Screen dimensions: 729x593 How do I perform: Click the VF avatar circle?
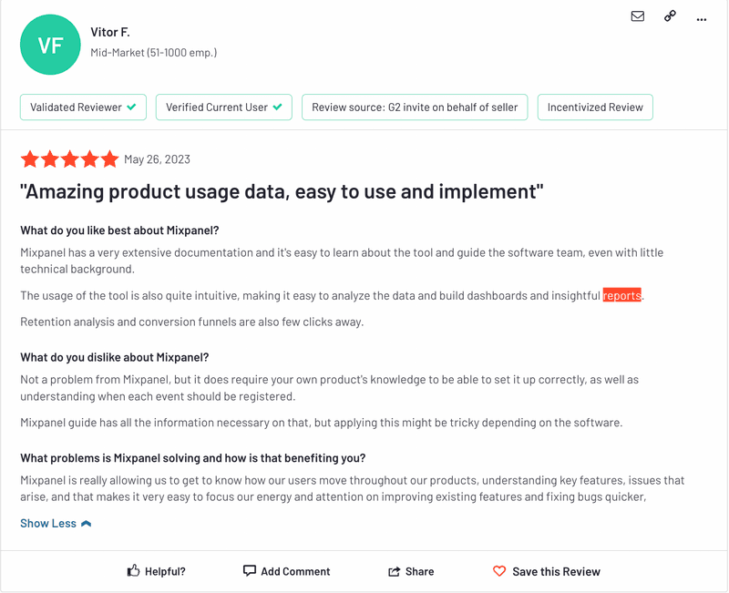coord(50,44)
